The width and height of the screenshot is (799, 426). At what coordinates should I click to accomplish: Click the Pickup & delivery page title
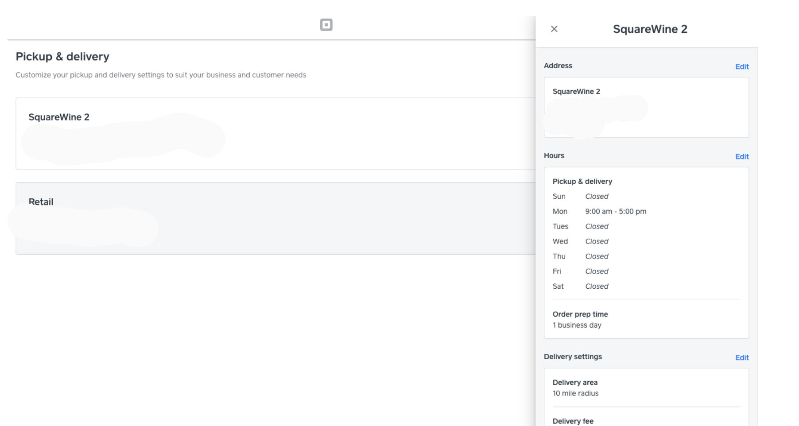pyautogui.click(x=62, y=56)
